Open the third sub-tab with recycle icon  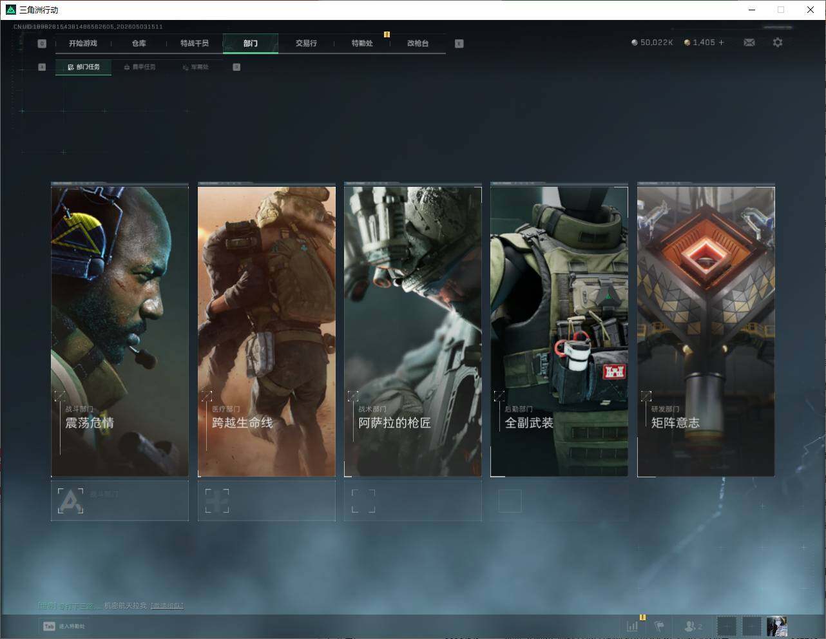196,67
